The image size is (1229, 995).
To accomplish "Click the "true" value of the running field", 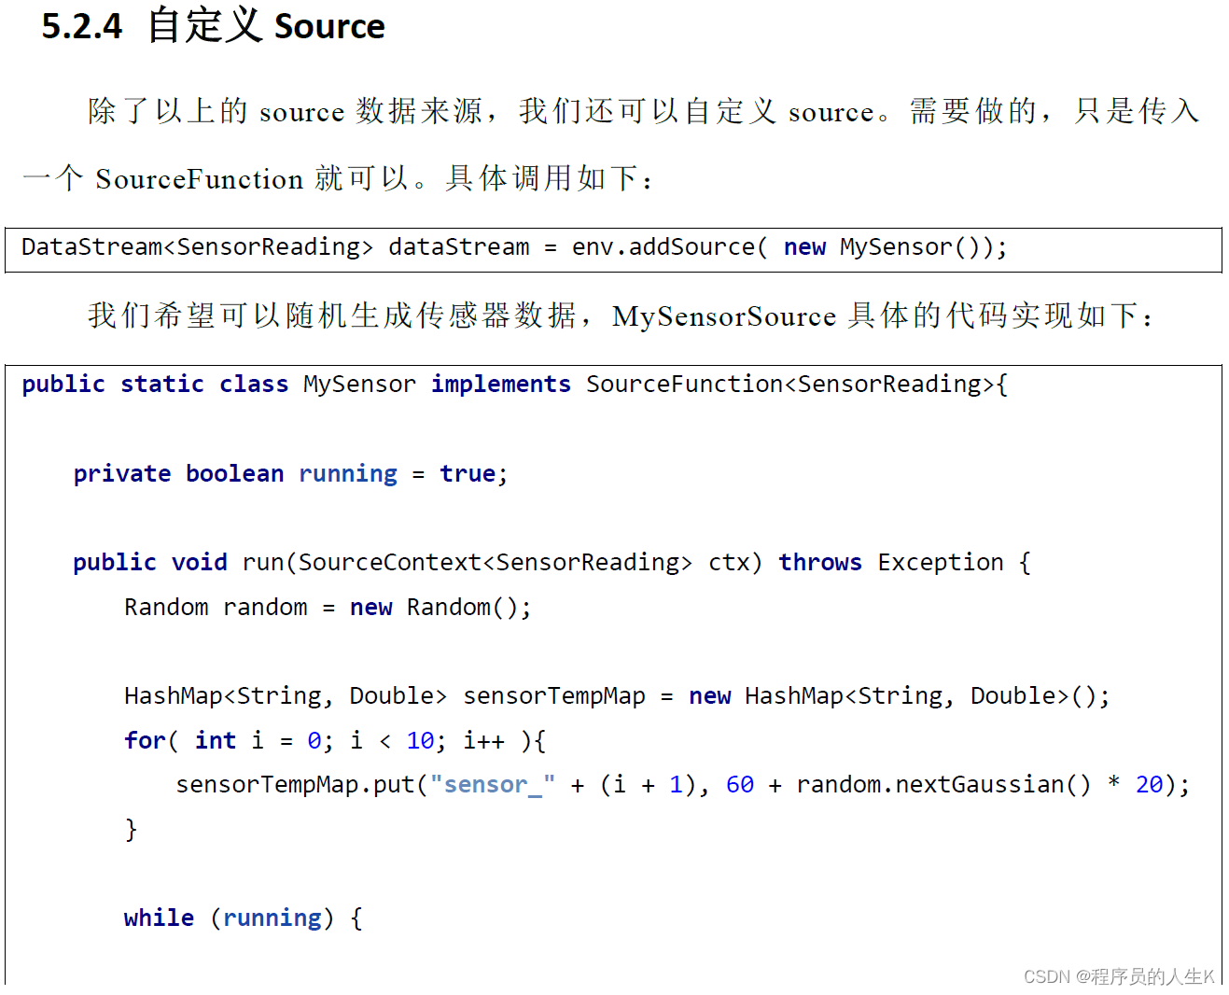I will coord(467,474).
